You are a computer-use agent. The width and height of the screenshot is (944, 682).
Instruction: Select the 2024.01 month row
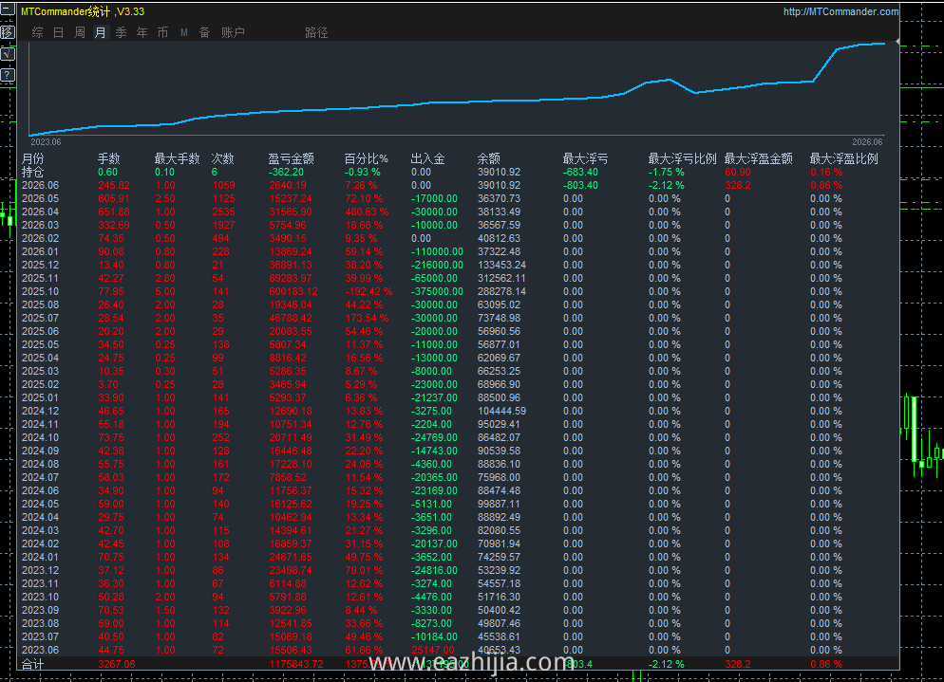click(40, 557)
